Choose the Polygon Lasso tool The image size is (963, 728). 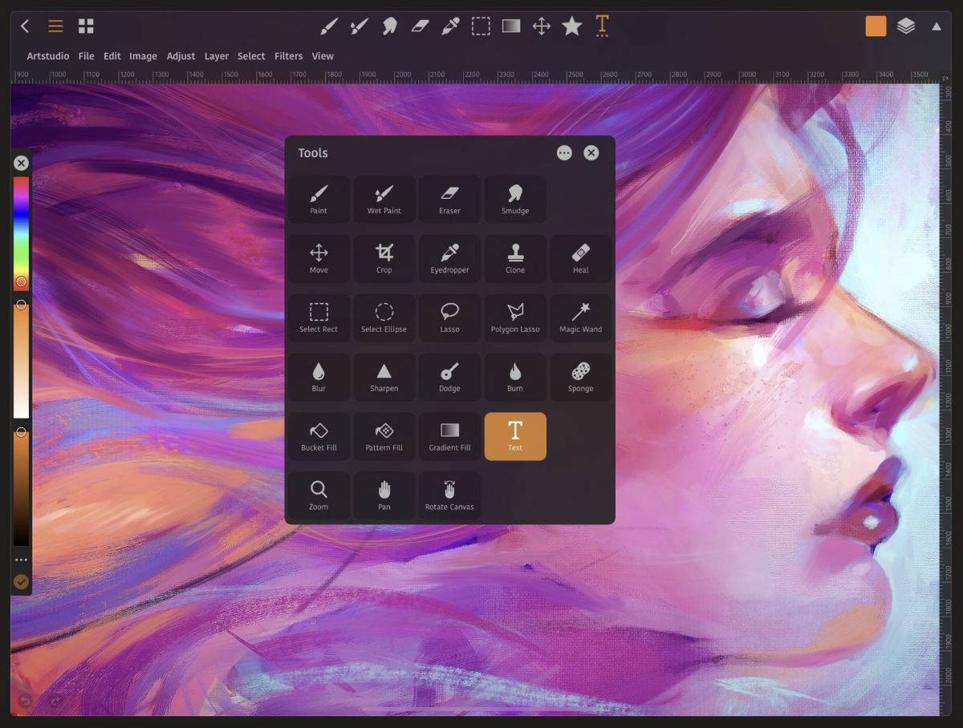(515, 317)
